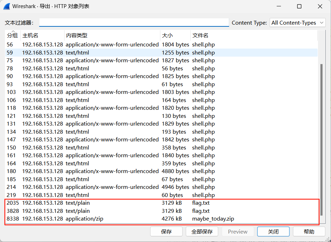Maximize the export dialog window

click(299, 6)
